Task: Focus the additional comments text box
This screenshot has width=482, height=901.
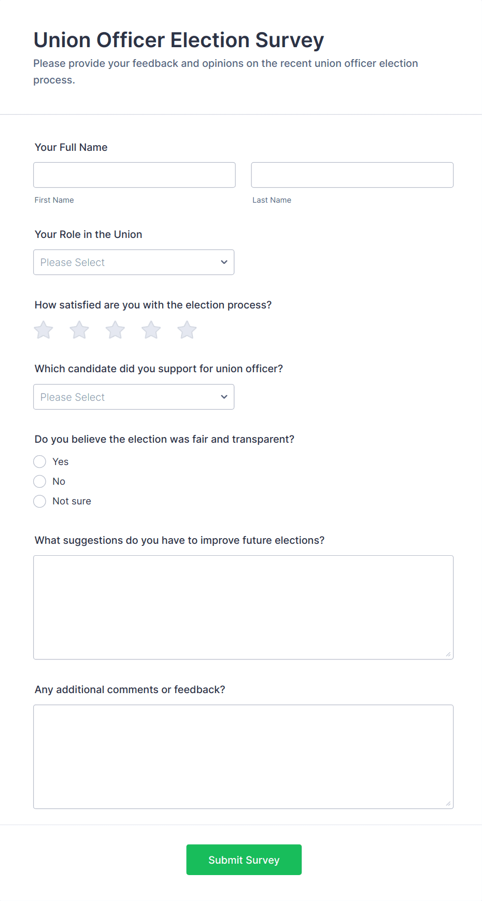Action: 243,756
